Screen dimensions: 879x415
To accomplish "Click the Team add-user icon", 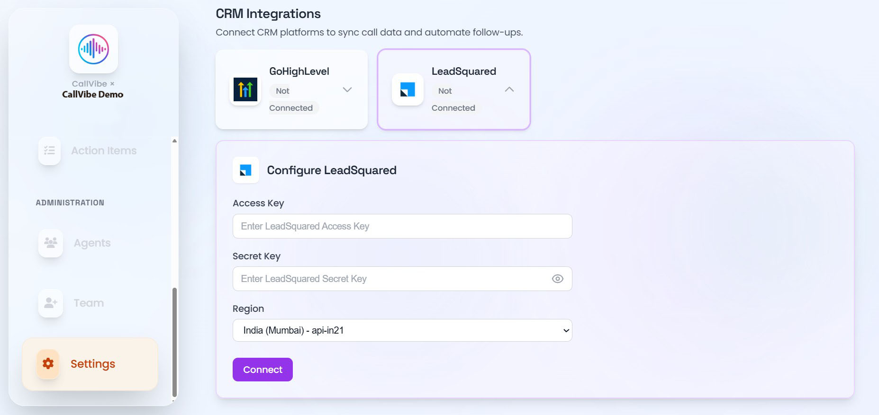I will [x=51, y=303].
